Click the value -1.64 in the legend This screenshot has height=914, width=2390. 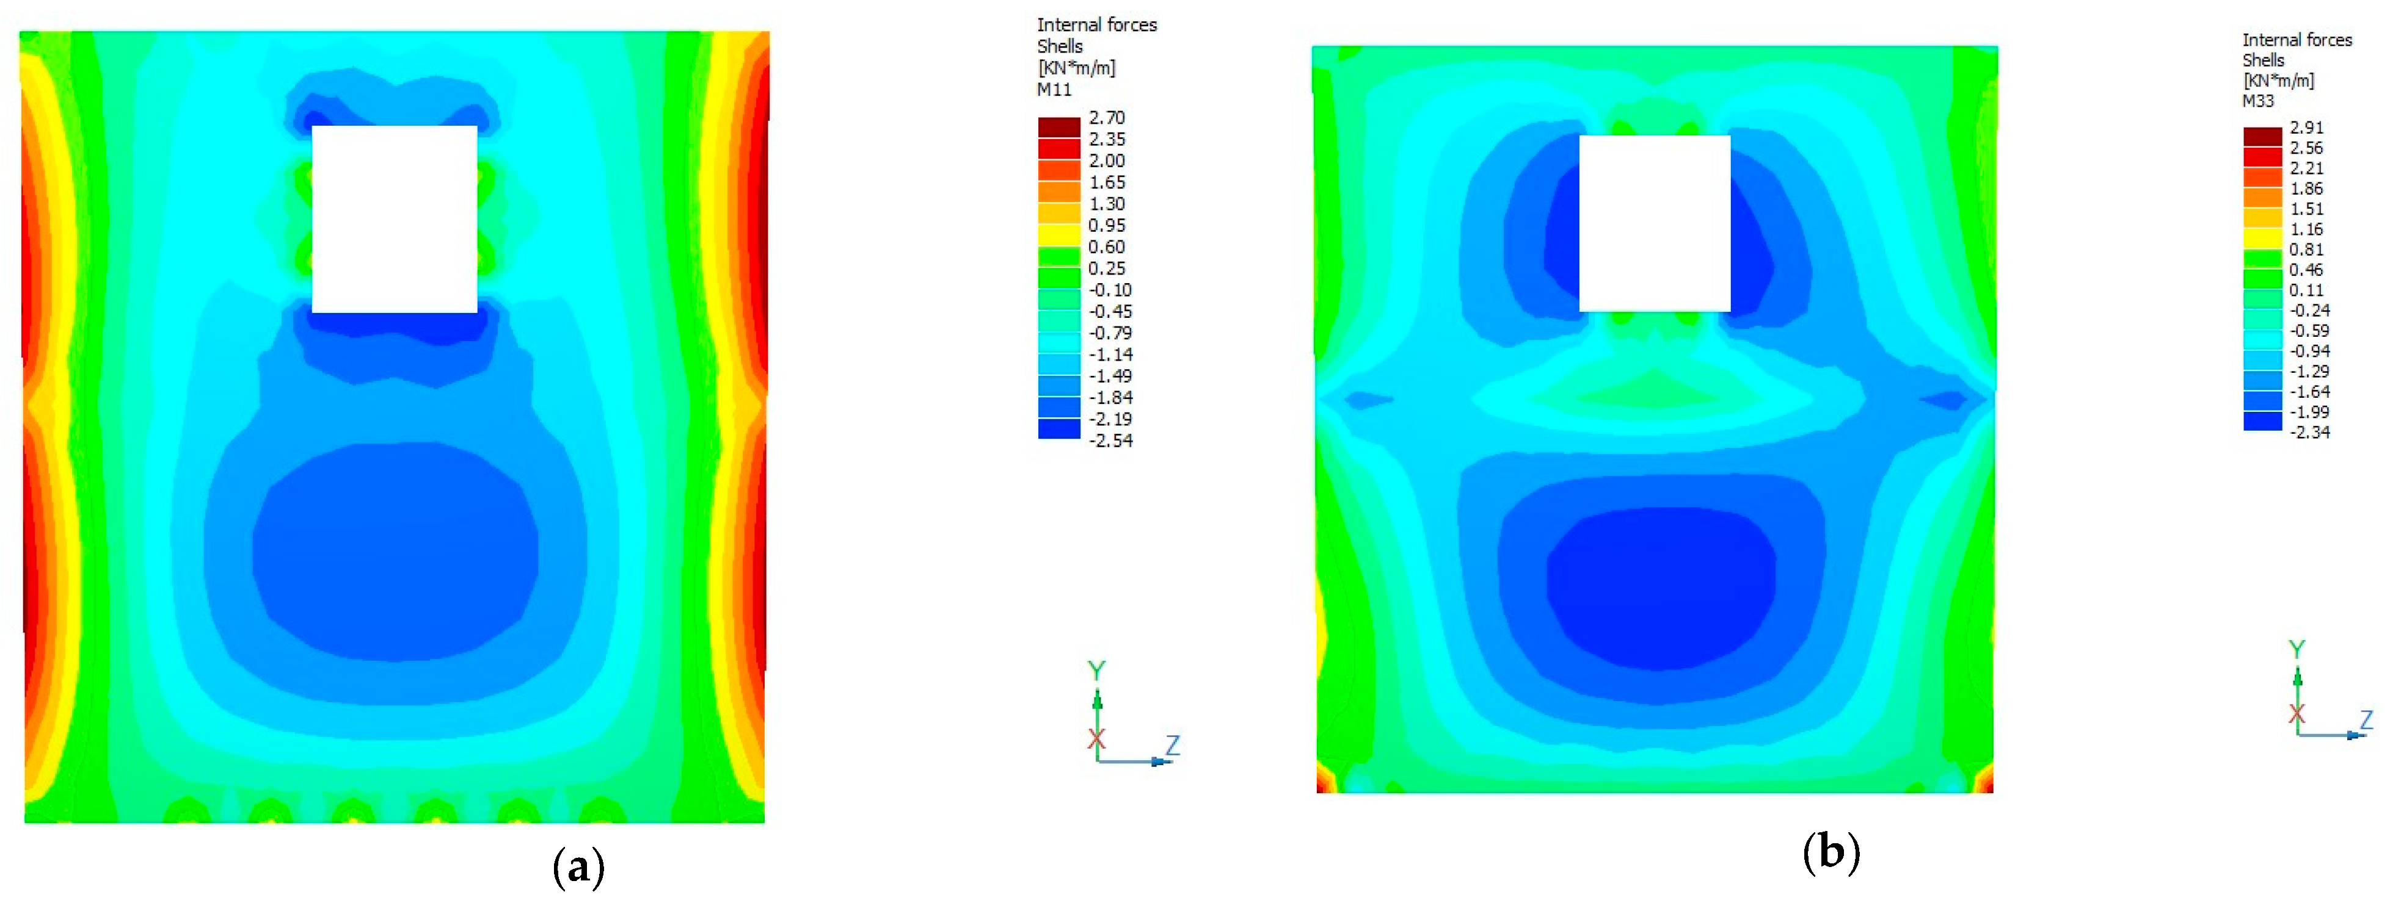2309,391
